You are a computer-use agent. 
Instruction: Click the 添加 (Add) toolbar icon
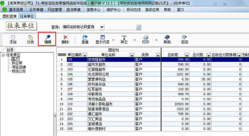(13, 37)
